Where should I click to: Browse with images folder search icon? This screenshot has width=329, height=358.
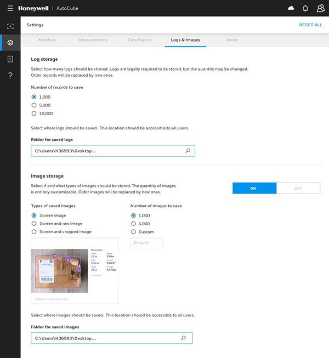183,338
